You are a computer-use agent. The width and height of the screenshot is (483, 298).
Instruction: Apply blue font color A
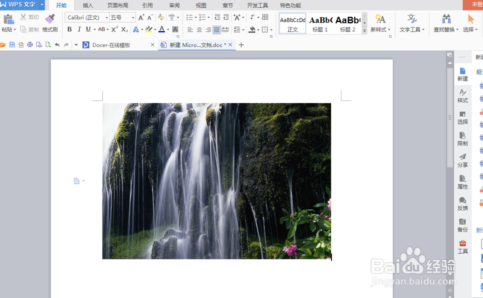coord(162,29)
